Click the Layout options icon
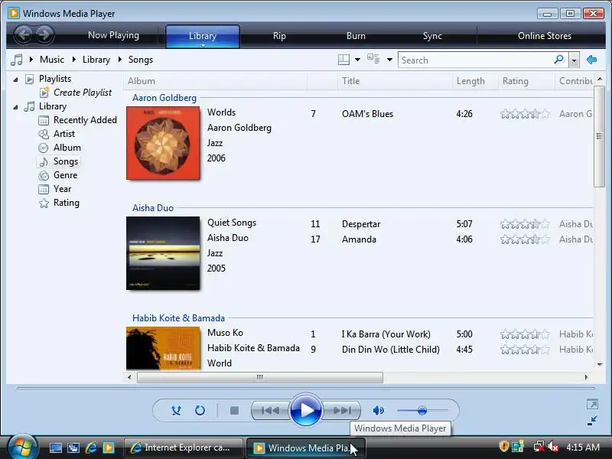This screenshot has height=459, width=612. point(343,60)
